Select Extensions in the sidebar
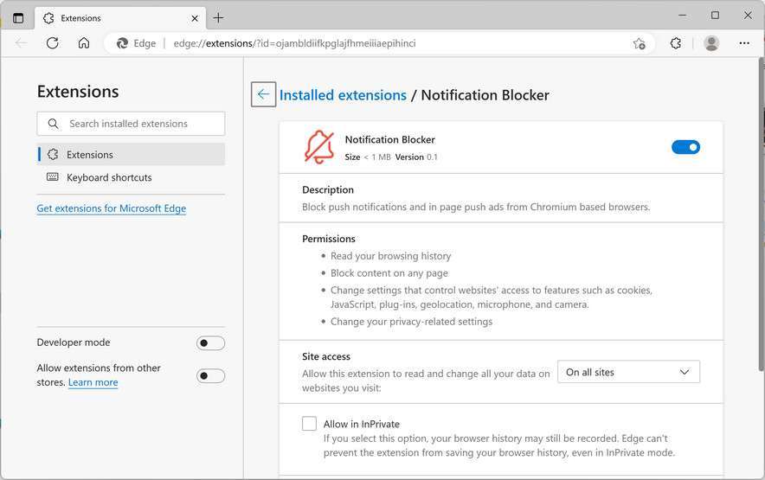 [90, 155]
